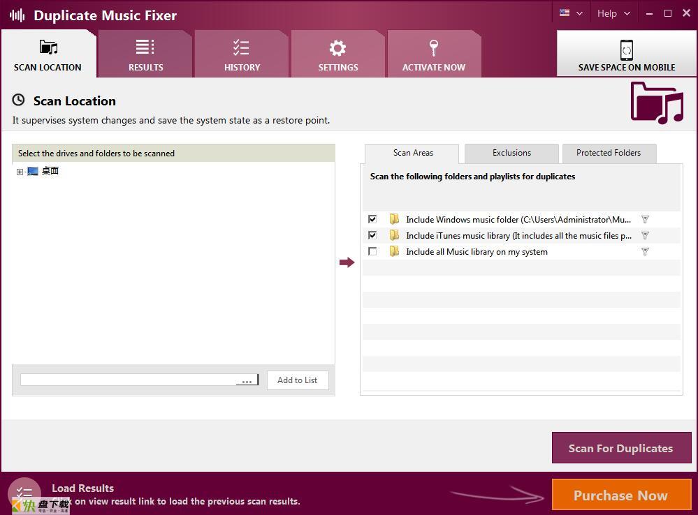698x515 pixels.
Task: Click filter icon for iTunes music library
Action: click(645, 235)
